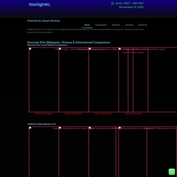Image resolution: width=177 pixels, height=177 pixels.
Task: Click the QiQi Local Chinese caption
Action: click(44, 114)
